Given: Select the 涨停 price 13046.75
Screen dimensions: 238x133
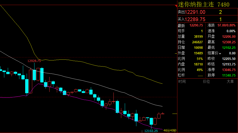Looking at the screenshot, I should 229,70.
